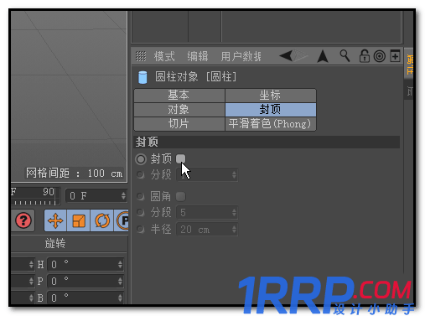
Task: Click the animation dot beside the 封顶 分段 field
Action: coord(141,175)
